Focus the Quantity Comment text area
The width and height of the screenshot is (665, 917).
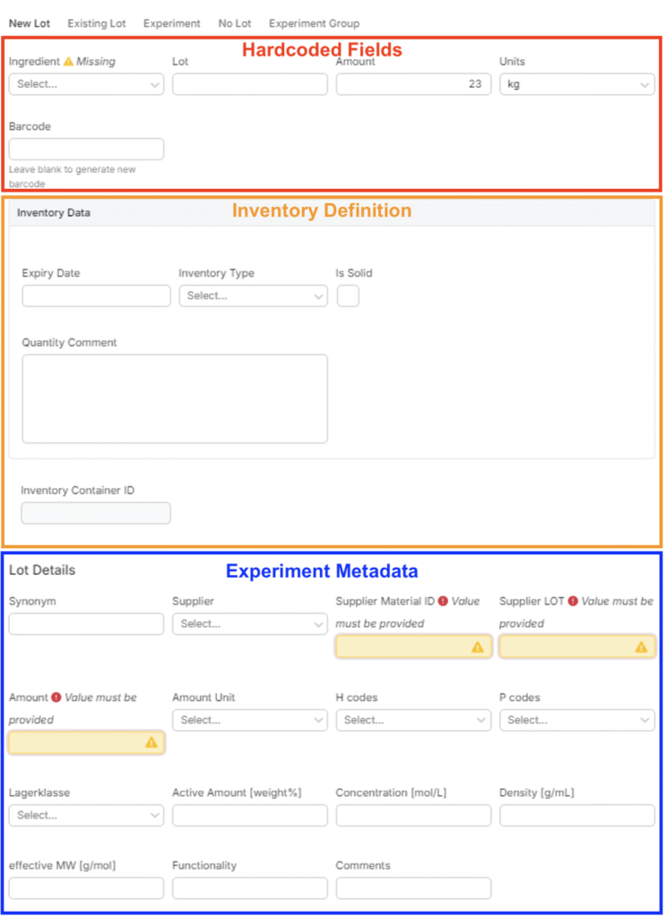click(x=175, y=399)
